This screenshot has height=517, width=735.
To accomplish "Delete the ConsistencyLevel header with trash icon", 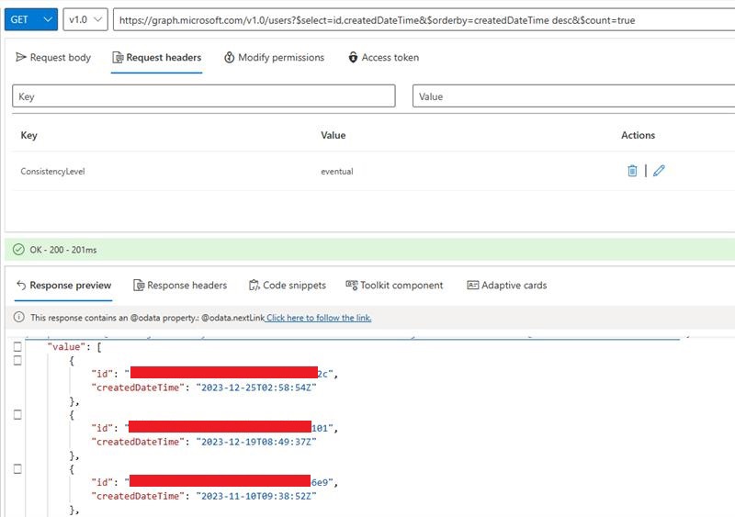I will (632, 171).
